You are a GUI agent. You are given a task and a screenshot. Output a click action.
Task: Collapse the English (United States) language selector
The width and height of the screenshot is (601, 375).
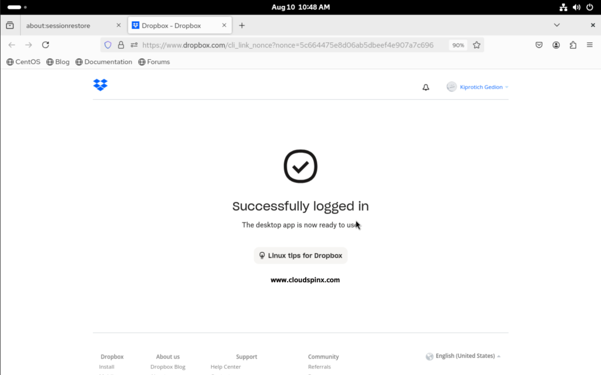point(498,356)
